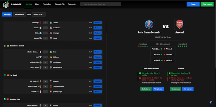Click the Corinthians team crest
216x107 pixels.
[x=51, y=28]
